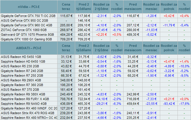Click current price 127,20 € for RX 460
Image resolution: width=191 pixels, height=120 pixels.
tap(66, 108)
